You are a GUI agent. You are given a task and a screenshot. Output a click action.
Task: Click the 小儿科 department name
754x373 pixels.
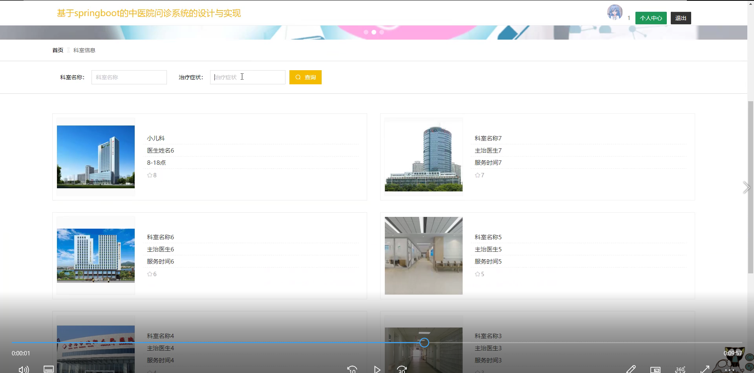pyautogui.click(x=156, y=138)
